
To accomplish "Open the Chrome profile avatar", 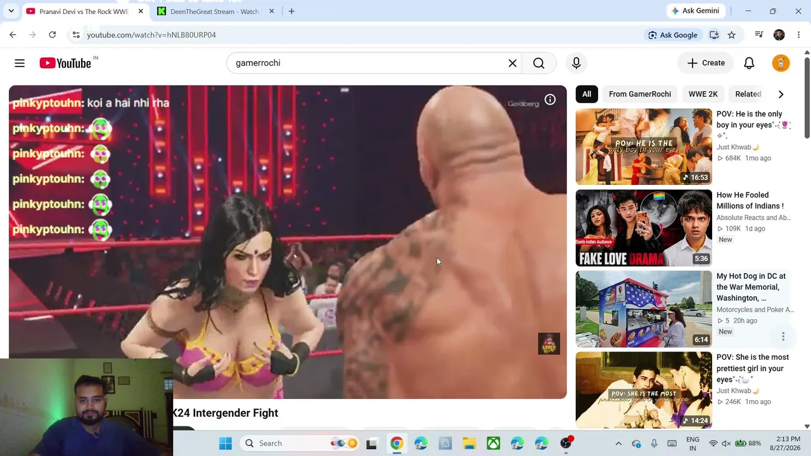I will [779, 35].
